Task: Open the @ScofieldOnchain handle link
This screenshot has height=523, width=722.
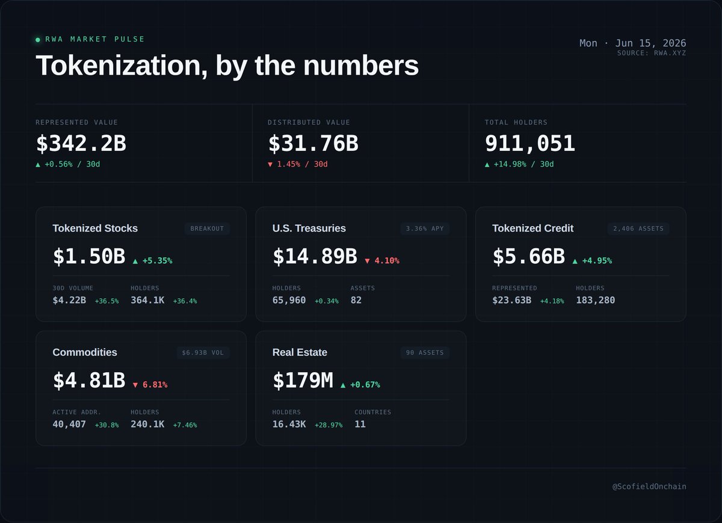Action: tap(649, 486)
